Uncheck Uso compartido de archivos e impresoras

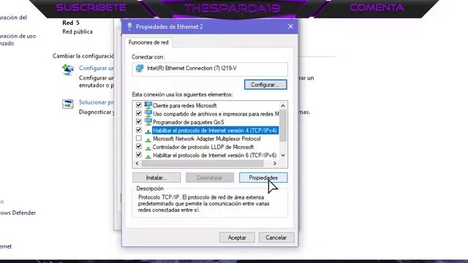138,113
